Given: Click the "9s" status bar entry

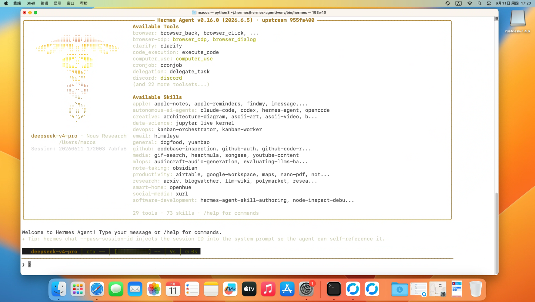Looking at the screenshot, I should 173,251.
